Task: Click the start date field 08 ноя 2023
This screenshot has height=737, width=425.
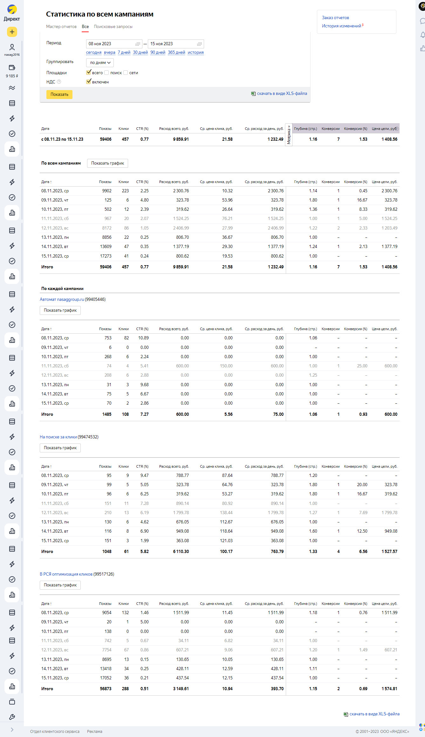Action: [x=114, y=44]
